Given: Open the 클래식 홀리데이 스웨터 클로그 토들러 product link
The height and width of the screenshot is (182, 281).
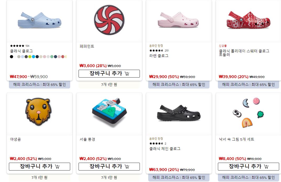Looking at the screenshot, I should pyautogui.click(x=244, y=53).
